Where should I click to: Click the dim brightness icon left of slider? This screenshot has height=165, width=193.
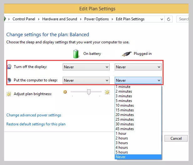(65, 92)
